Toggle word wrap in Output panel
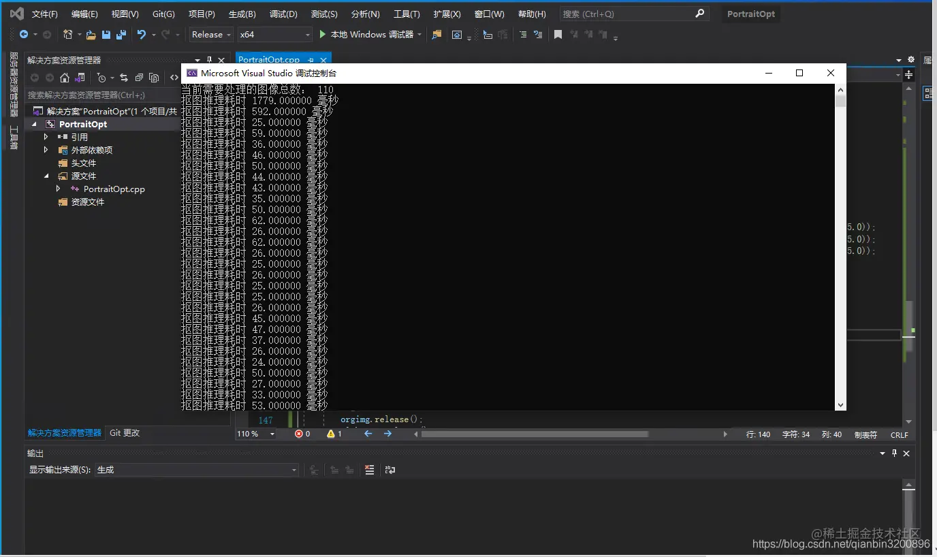 point(390,470)
